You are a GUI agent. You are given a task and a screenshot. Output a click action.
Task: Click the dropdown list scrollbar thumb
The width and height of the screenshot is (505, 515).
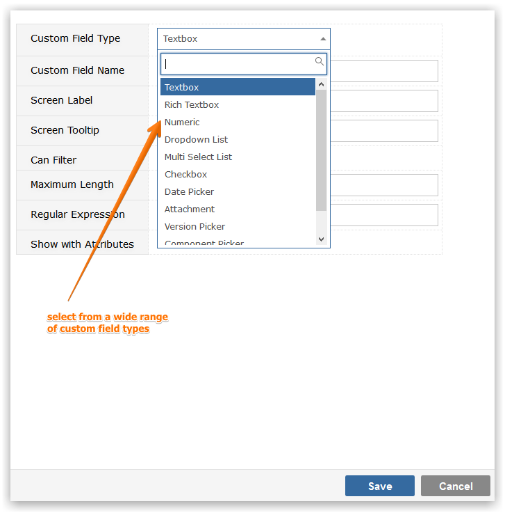tap(322, 150)
